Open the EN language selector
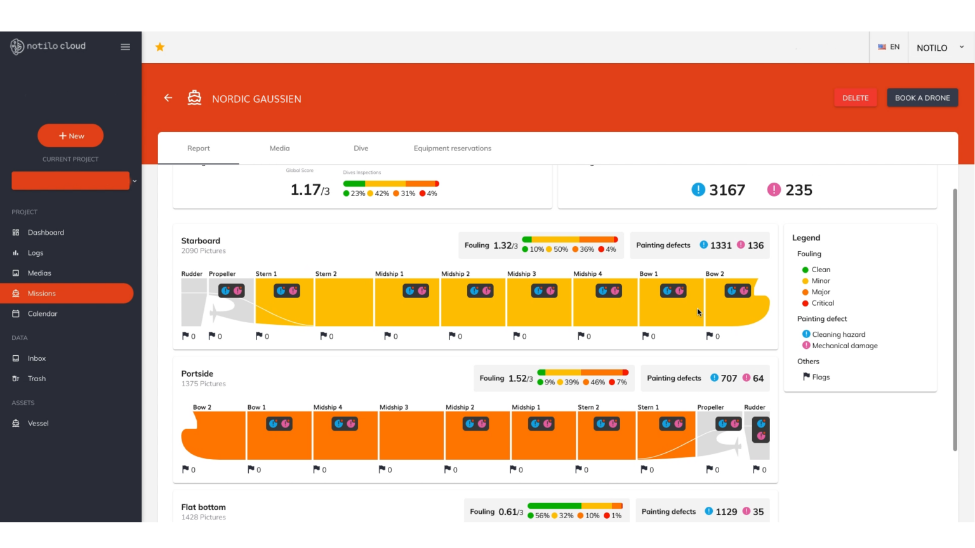The image size is (975, 548). tap(889, 47)
